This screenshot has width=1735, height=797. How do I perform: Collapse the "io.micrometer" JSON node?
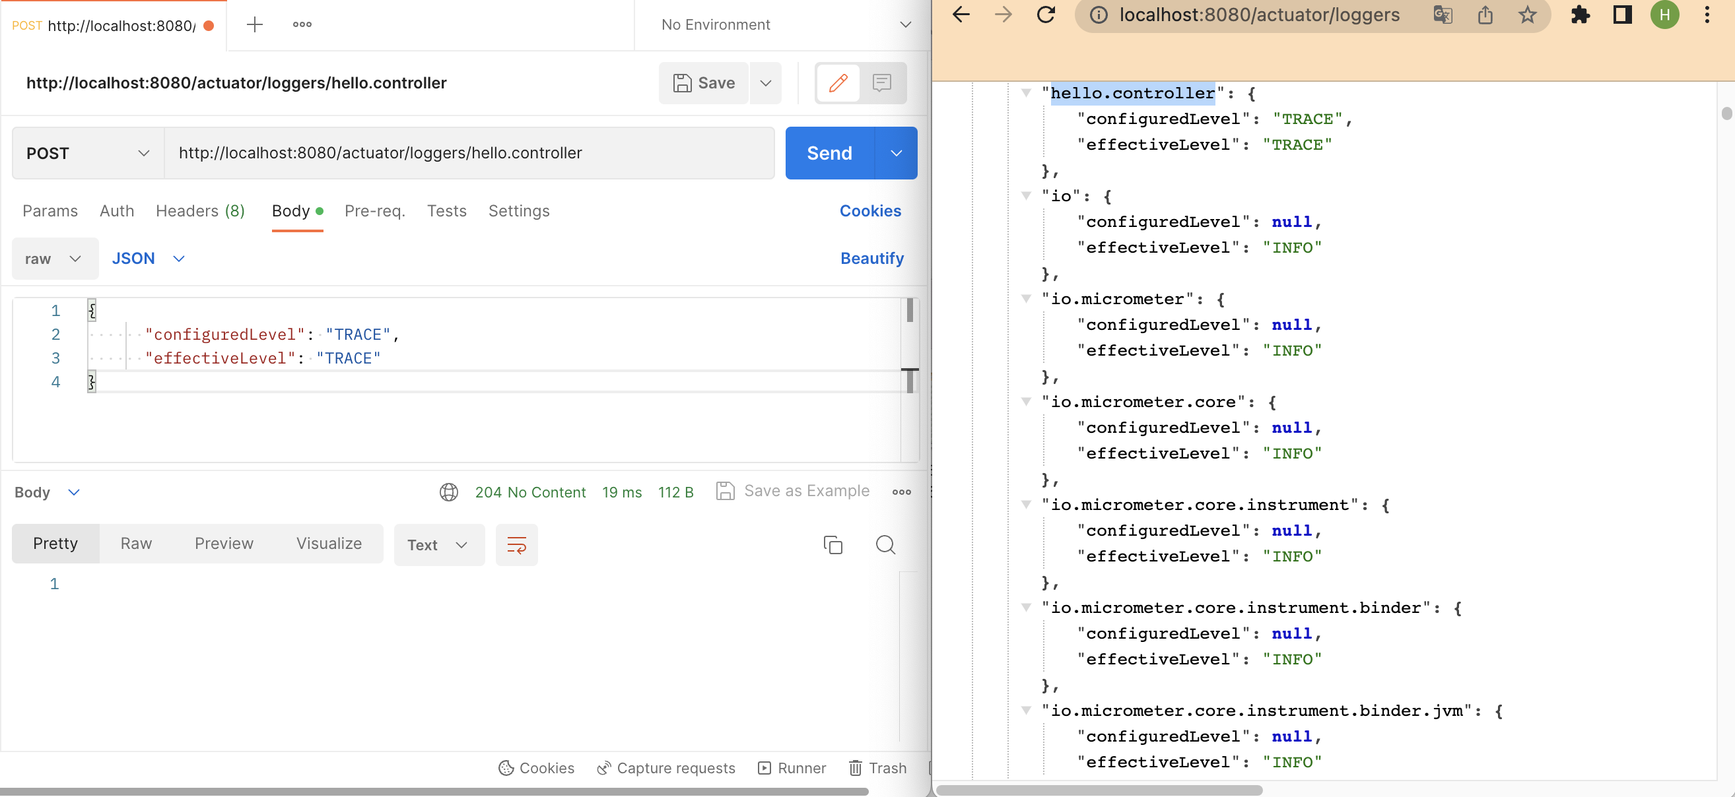point(1026,299)
